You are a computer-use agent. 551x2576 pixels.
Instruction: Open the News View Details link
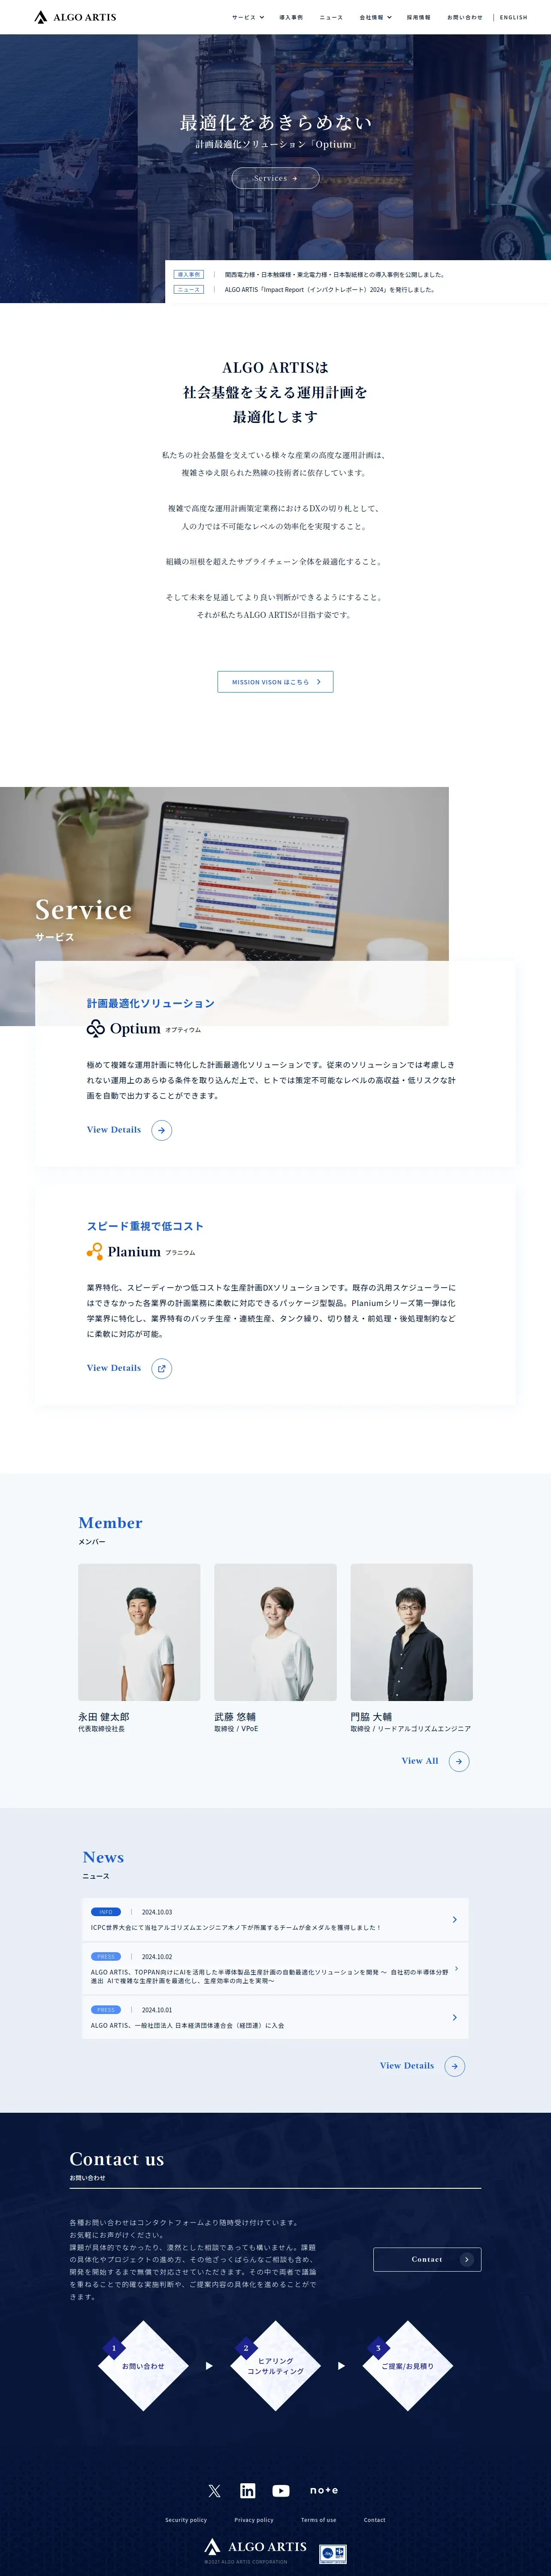click(x=407, y=2065)
